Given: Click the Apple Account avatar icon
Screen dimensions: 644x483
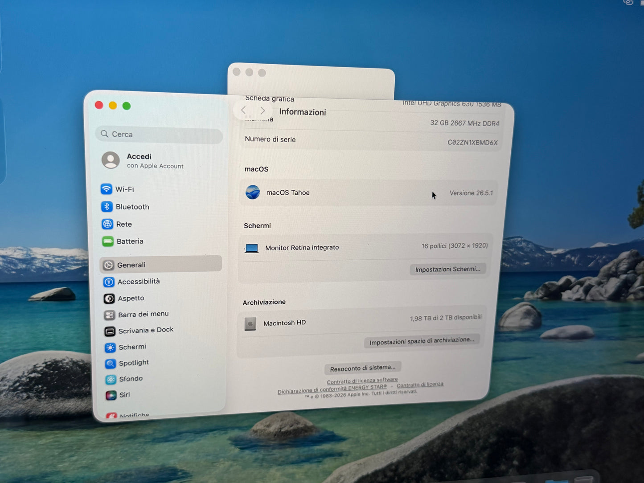Looking at the screenshot, I should click(111, 160).
